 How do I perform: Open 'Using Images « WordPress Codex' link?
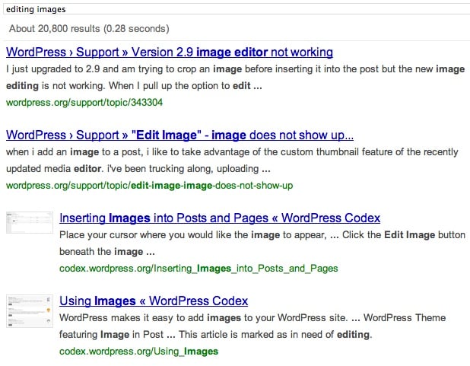click(x=154, y=301)
